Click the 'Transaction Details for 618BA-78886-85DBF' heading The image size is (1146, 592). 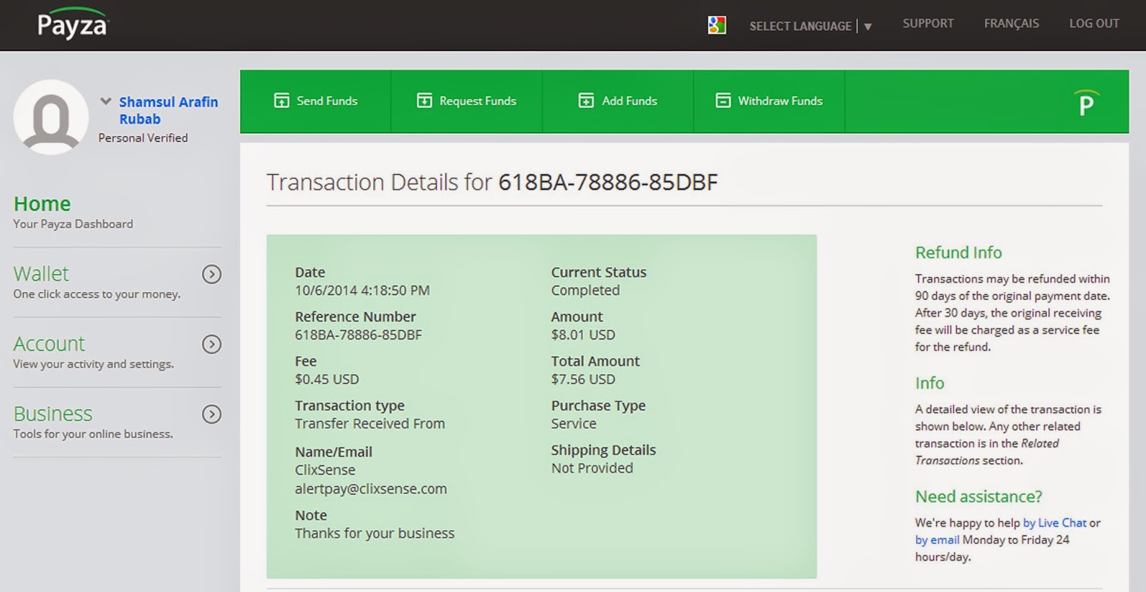[492, 182]
